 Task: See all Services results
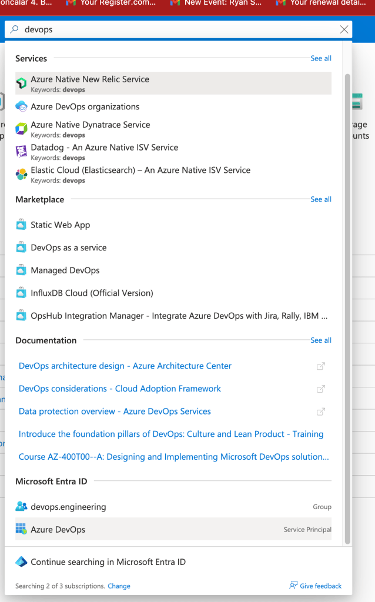click(321, 58)
